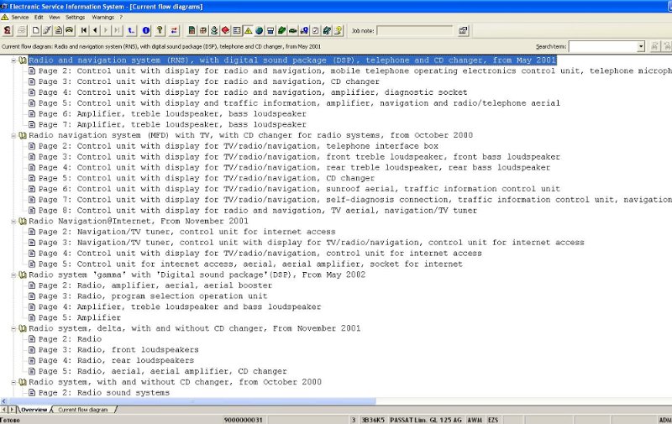The image size is (672, 424).
Task: Click the yellow warning triangle toolbar icon
Action: tap(248, 30)
